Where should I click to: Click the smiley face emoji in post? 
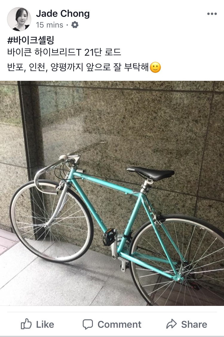tap(155, 67)
